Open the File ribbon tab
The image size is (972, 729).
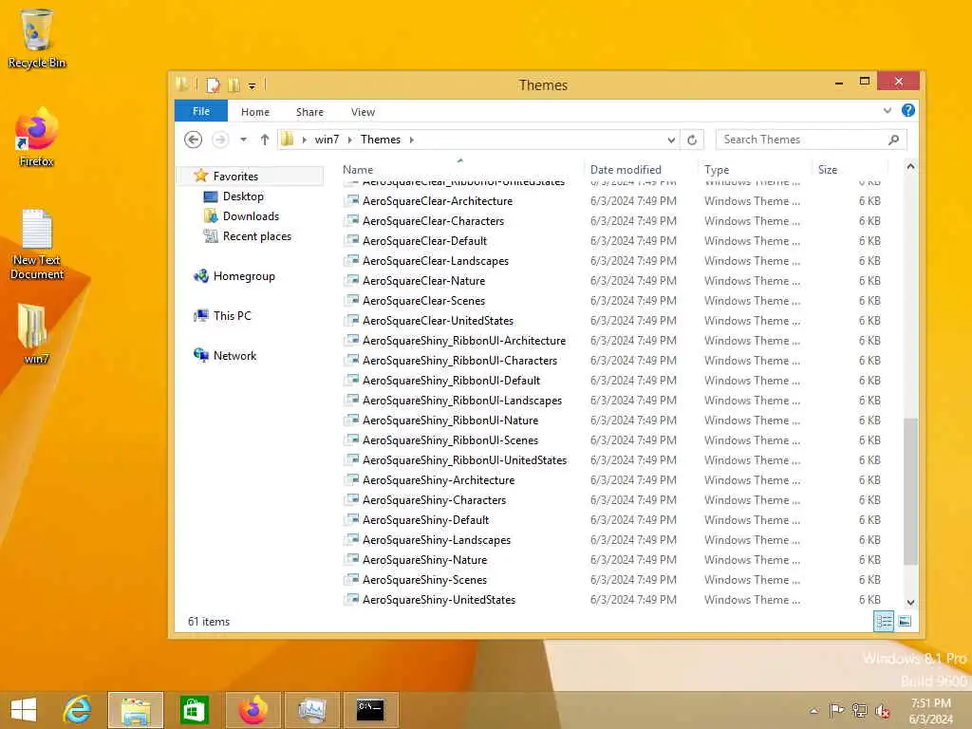201,111
